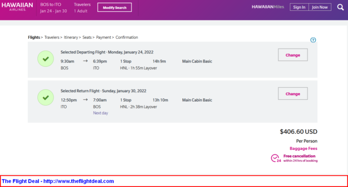Click departing flight Main Cabin Basic text
Image resolution: width=348 pixels, height=187 pixels.
(x=197, y=61)
